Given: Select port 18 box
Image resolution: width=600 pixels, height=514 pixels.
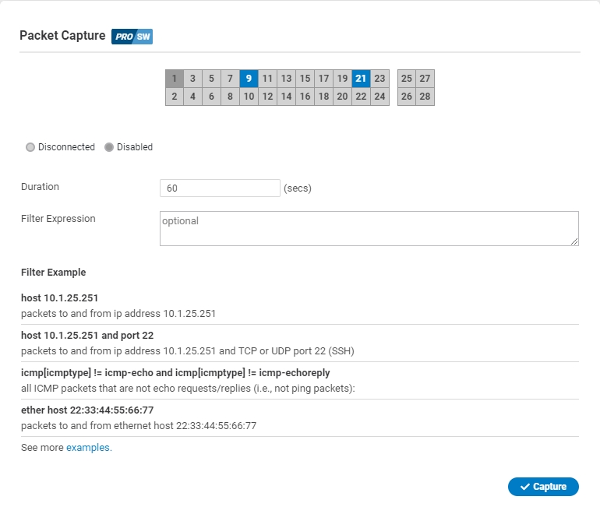Looking at the screenshot, I should click(323, 97).
